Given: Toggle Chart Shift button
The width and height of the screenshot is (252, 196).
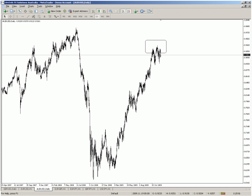Looking at the screenshot, I should [x=129, y=11].
